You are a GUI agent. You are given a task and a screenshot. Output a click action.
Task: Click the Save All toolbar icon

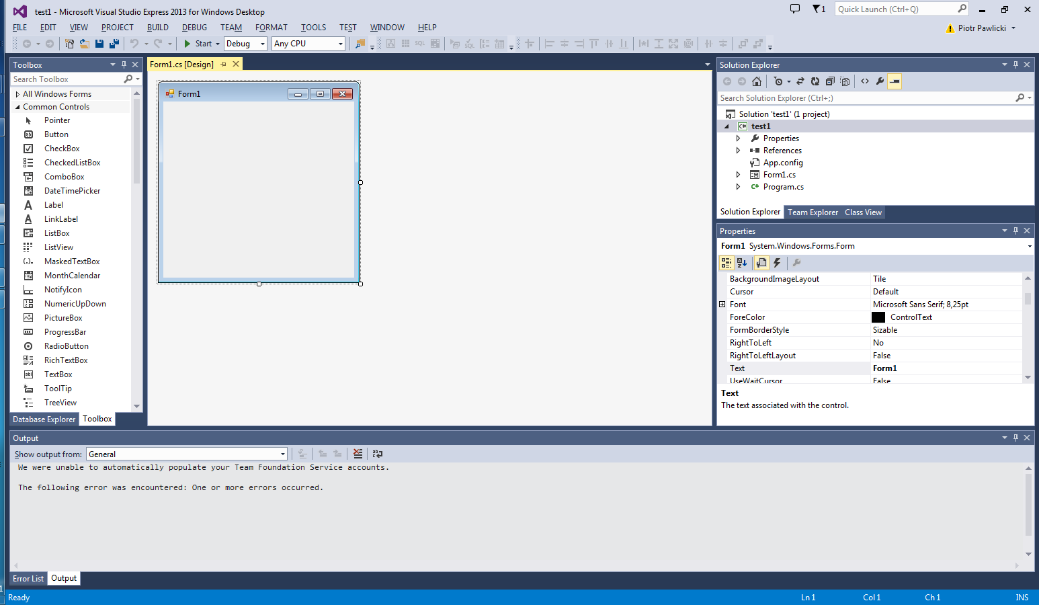(x=114, y=44)
